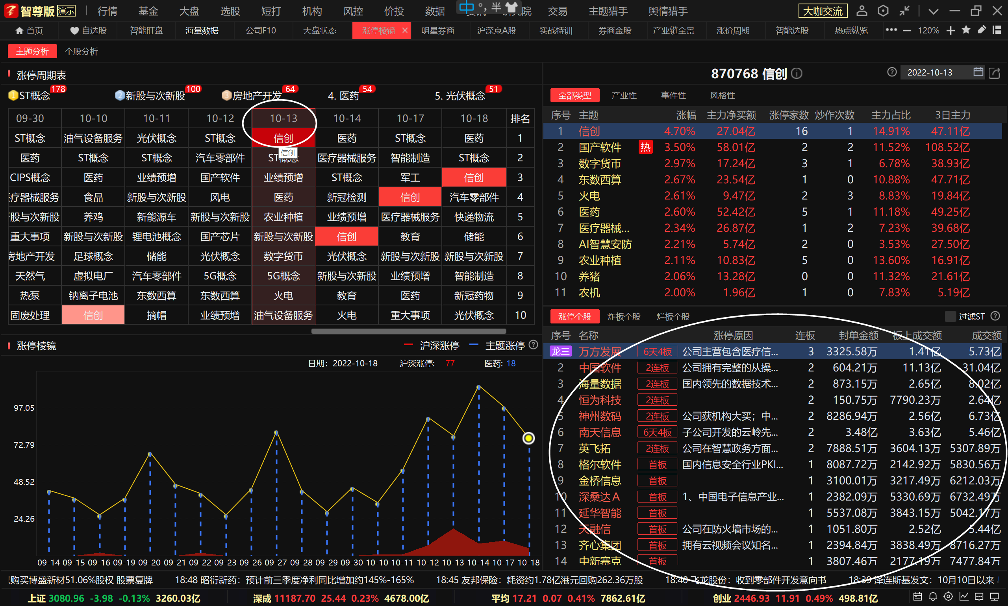Click the info icon next to 870768 信创
Image resolution: width=1008 pixels, height=606 pixels.
tap(796, 74)
